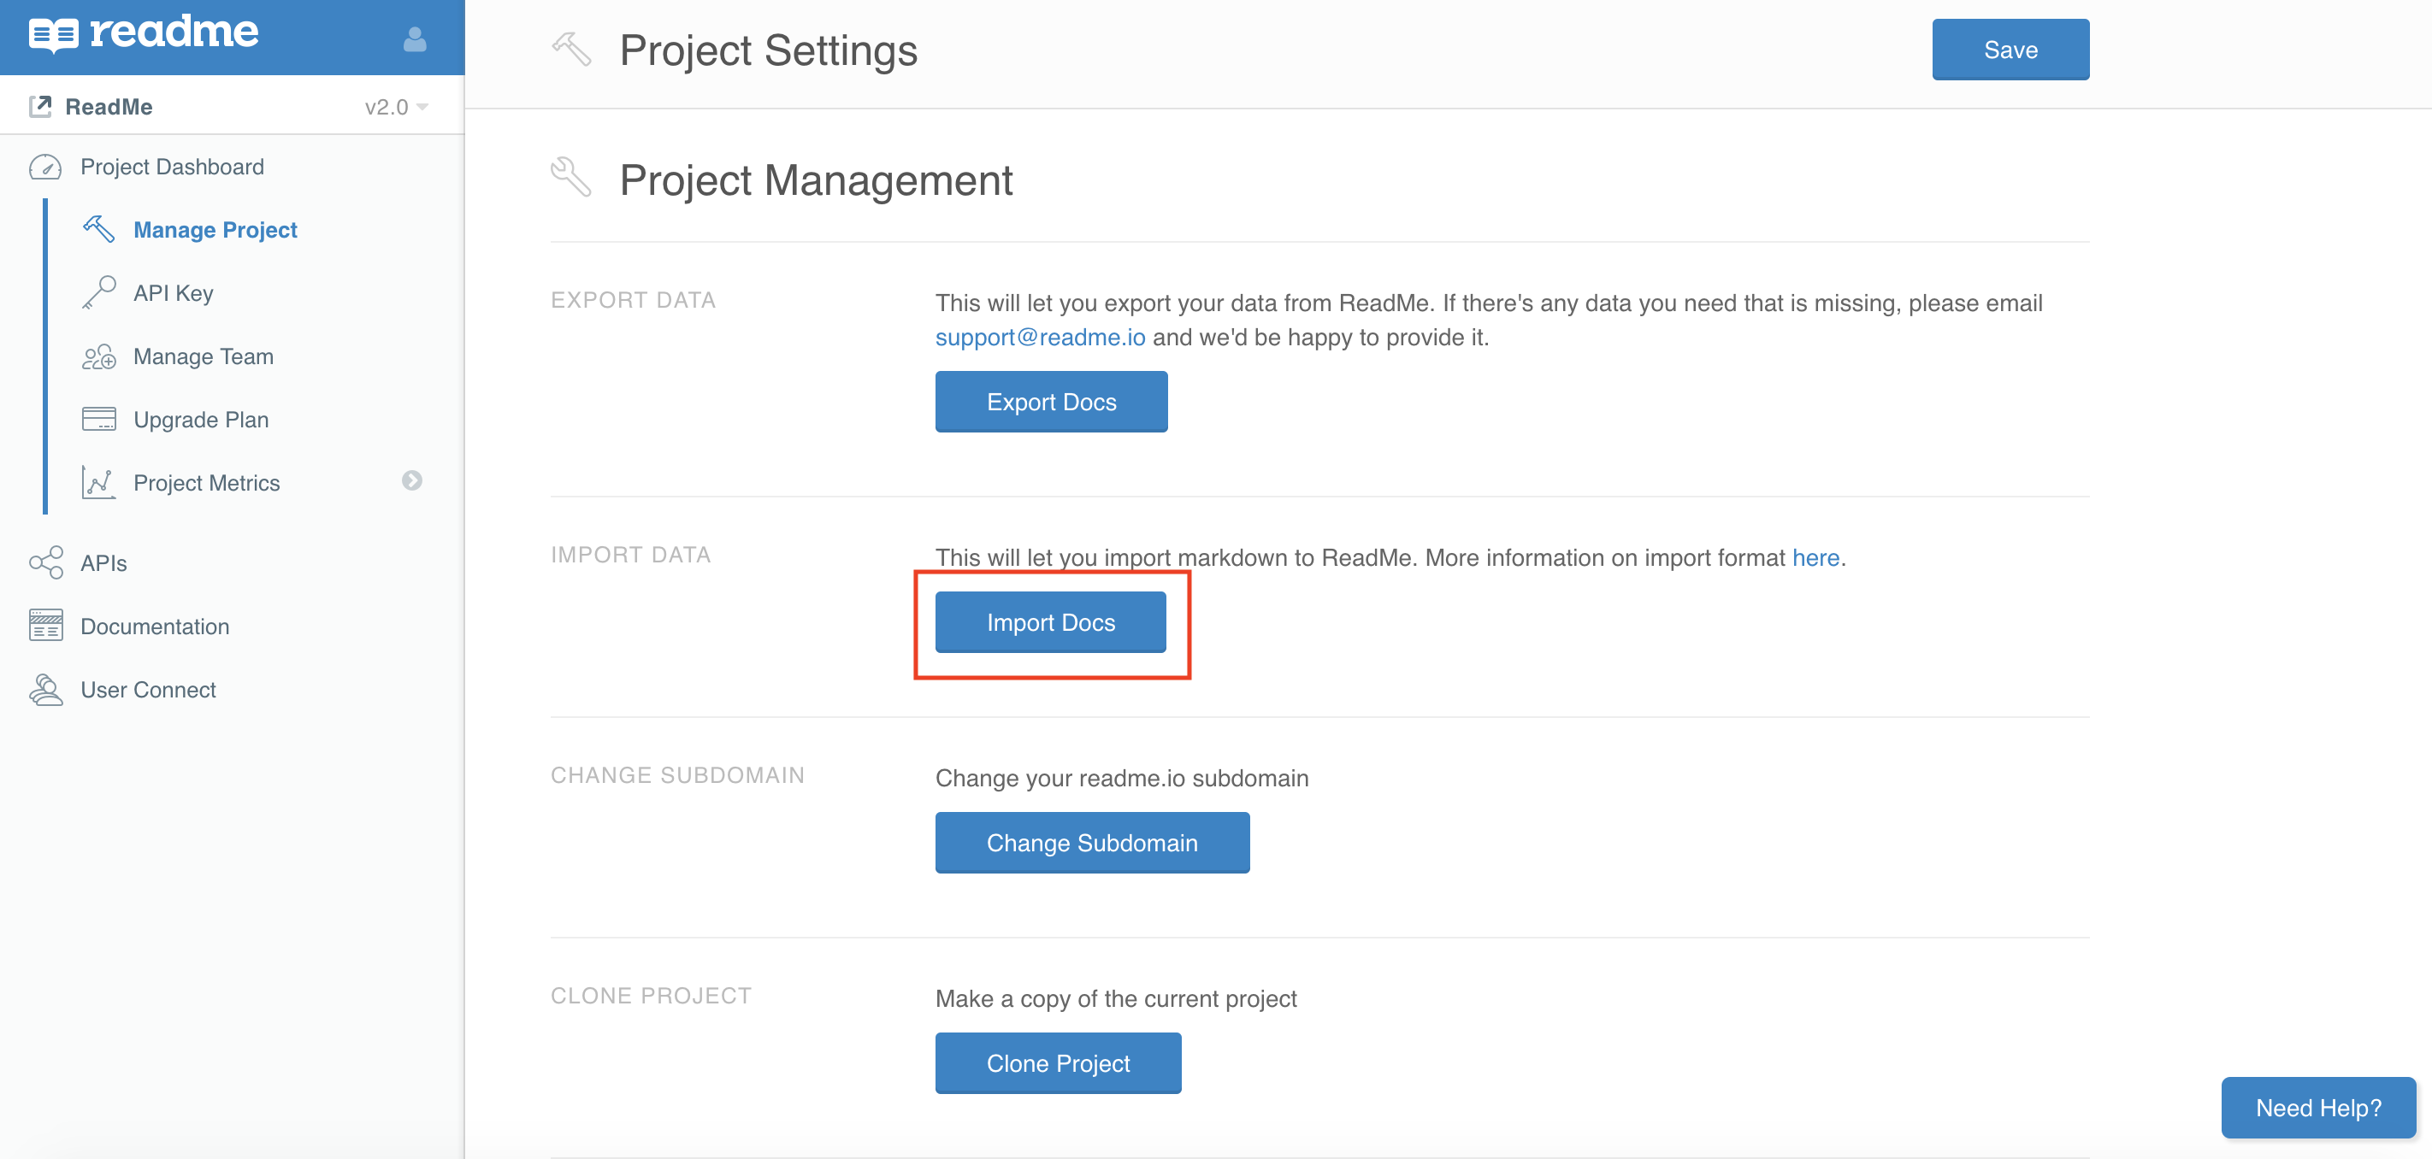
Task: Expand Project Metrics with arrow chevron
Action: point(411,481)
